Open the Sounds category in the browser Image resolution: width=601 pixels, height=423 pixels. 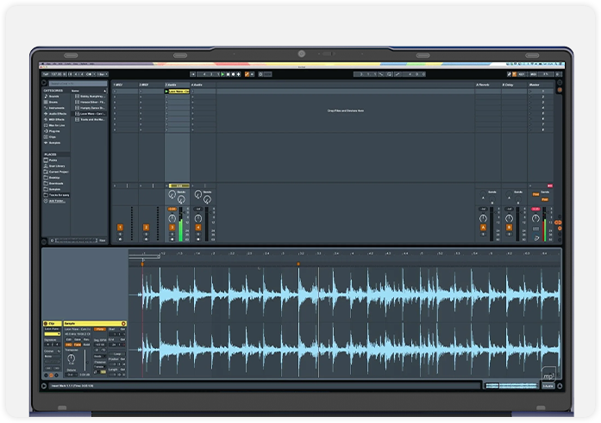click(x=53, y=97)
